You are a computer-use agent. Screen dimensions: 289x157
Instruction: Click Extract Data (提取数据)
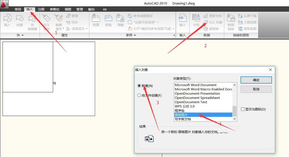[x=247, y=29]
